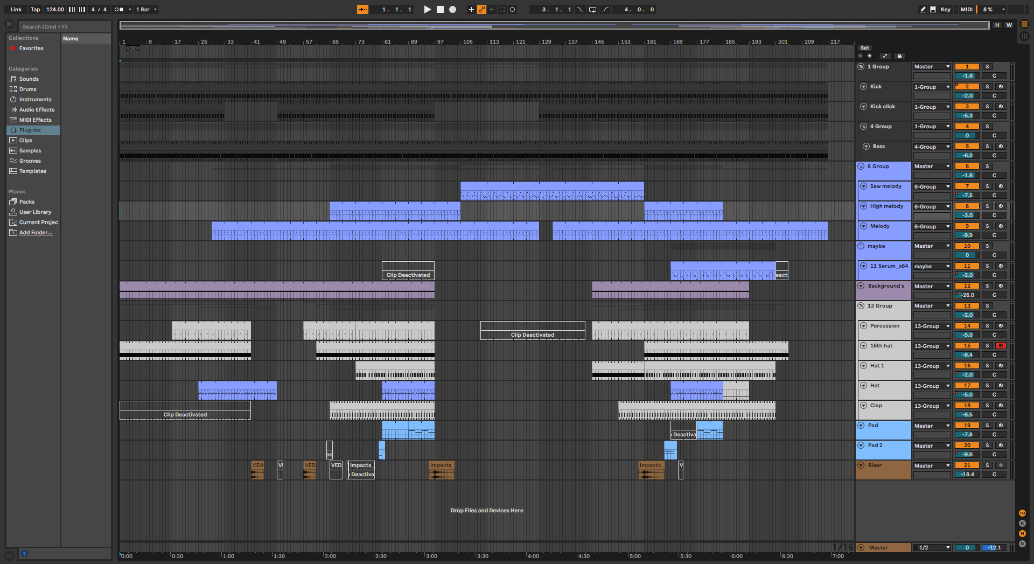Unfold the Kick track

coord(863,87)
